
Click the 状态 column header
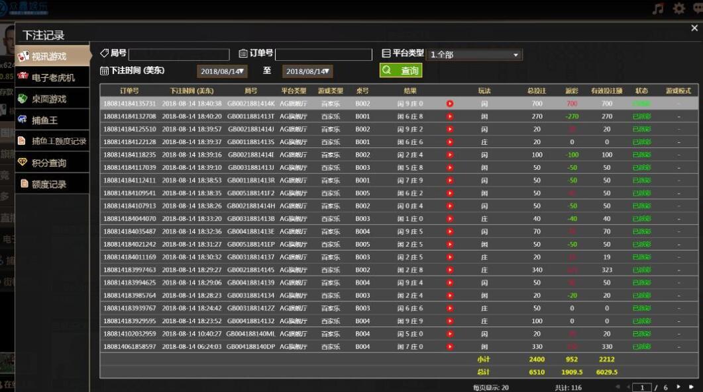641,91
